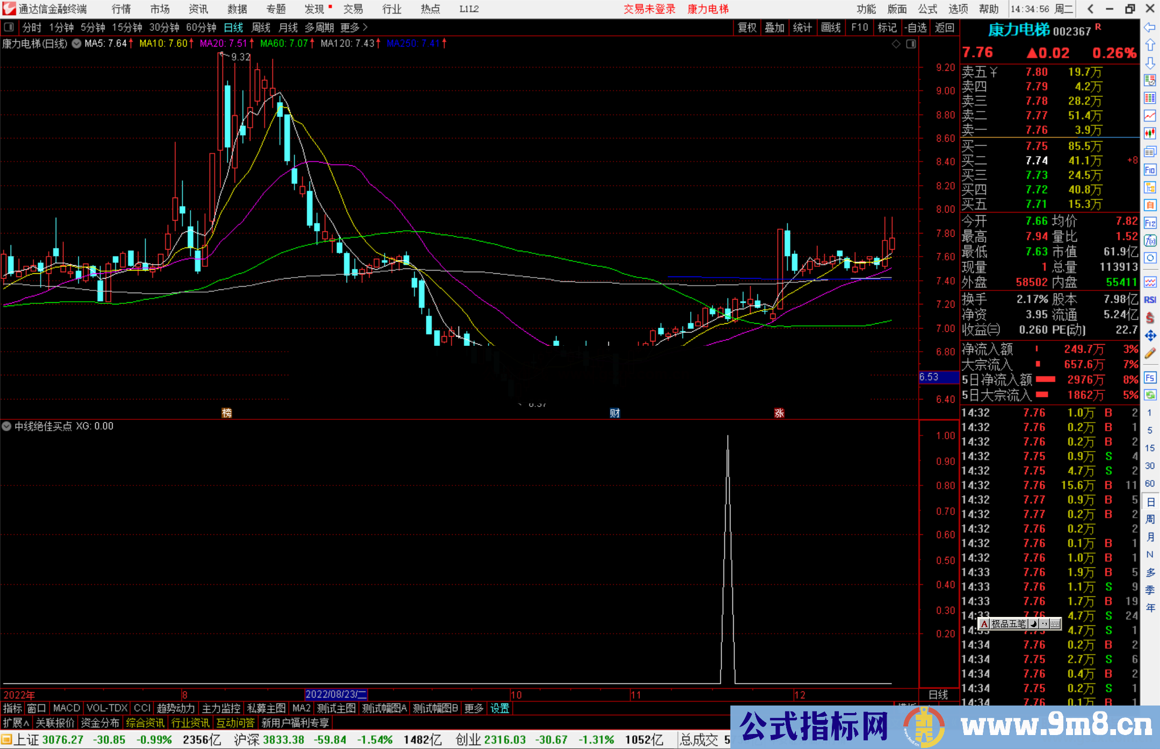
Task: Expand dropdown beside 中线绝佳买点 indicator name
Action: click(6, 426)
